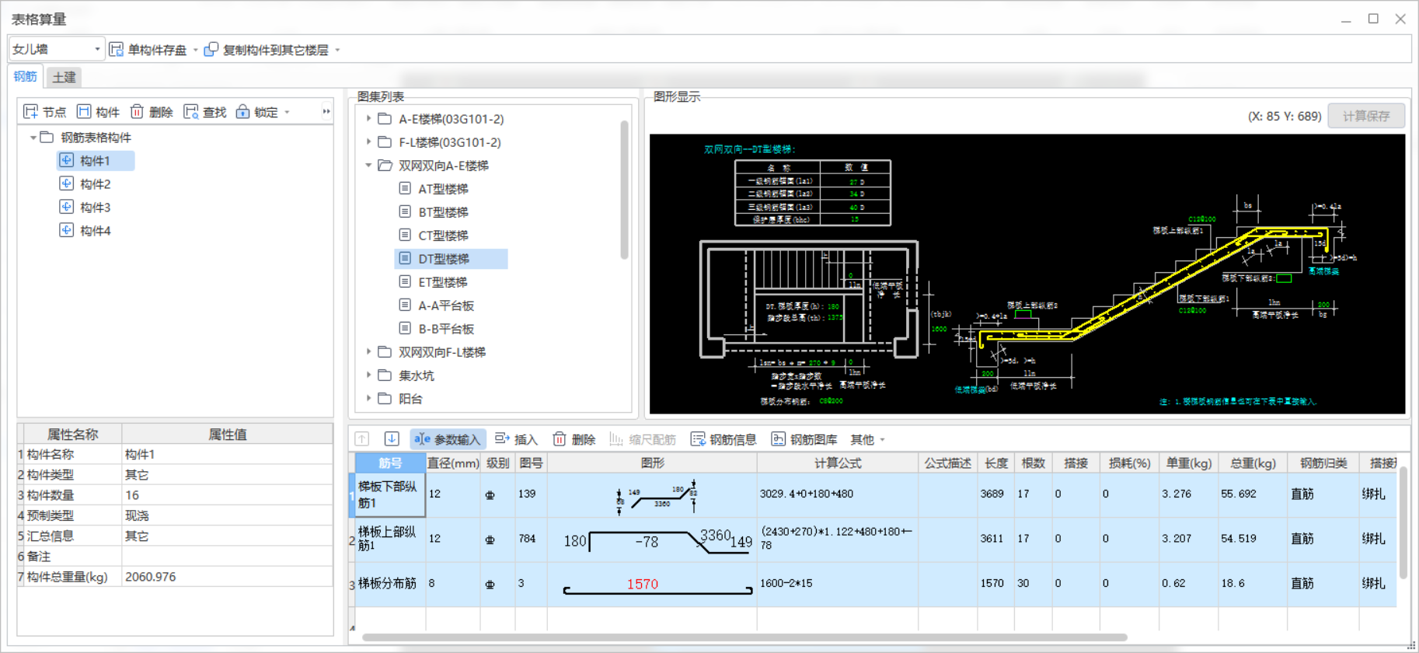Open the 单构件存盘 dropdown arrow
Screen dimensions: 1419x653
pos(195,50)
